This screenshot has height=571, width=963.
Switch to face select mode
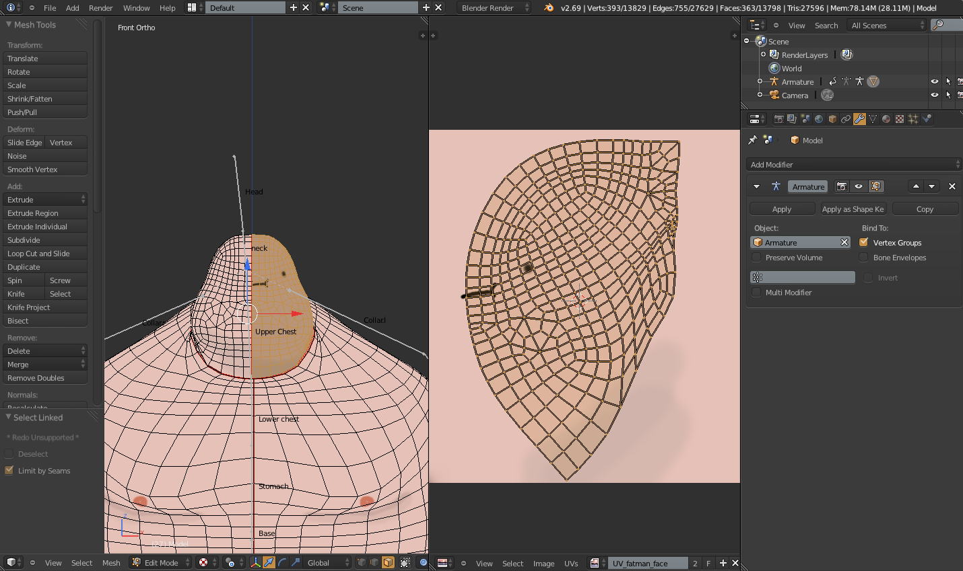389,562
